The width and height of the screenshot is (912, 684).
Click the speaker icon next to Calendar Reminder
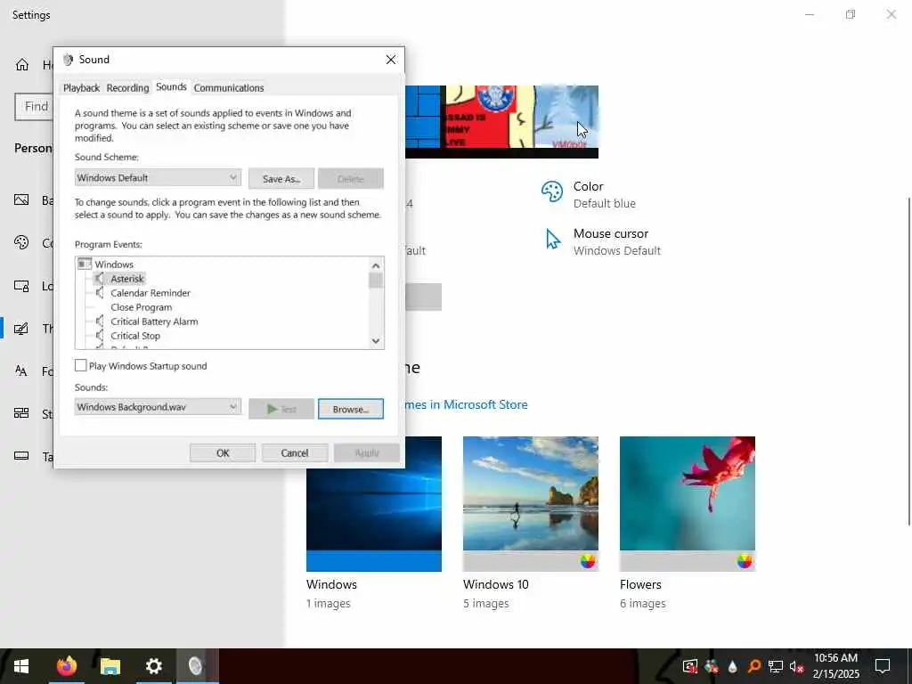(x=100, y=292)
